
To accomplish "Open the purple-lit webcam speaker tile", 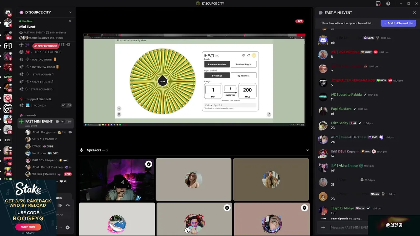I will (x=116, y=180).
